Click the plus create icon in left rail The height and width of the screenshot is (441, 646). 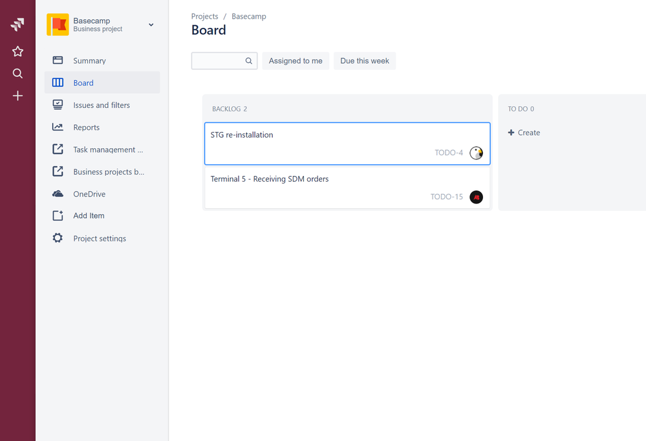point(17,96)
